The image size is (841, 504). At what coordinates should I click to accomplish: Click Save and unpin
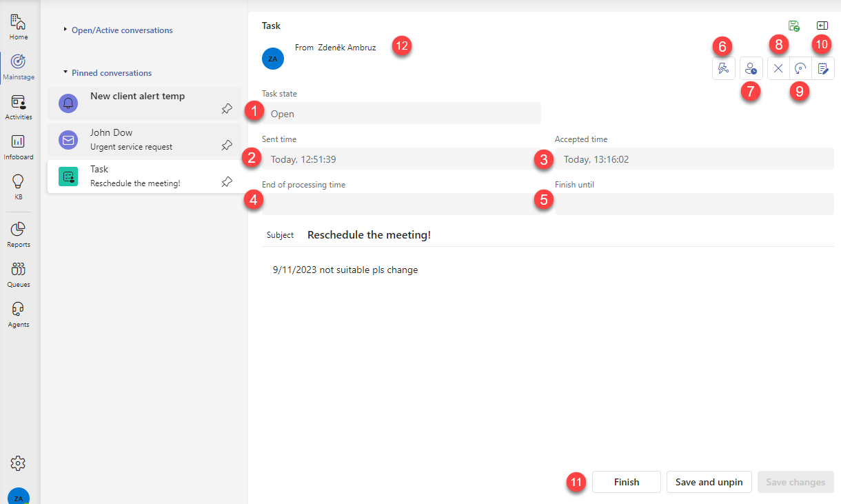tap(709, 482)
